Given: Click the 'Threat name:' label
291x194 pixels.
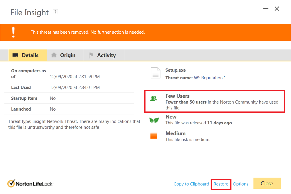Looking at the screenshot, I should (x=179, y=78).
